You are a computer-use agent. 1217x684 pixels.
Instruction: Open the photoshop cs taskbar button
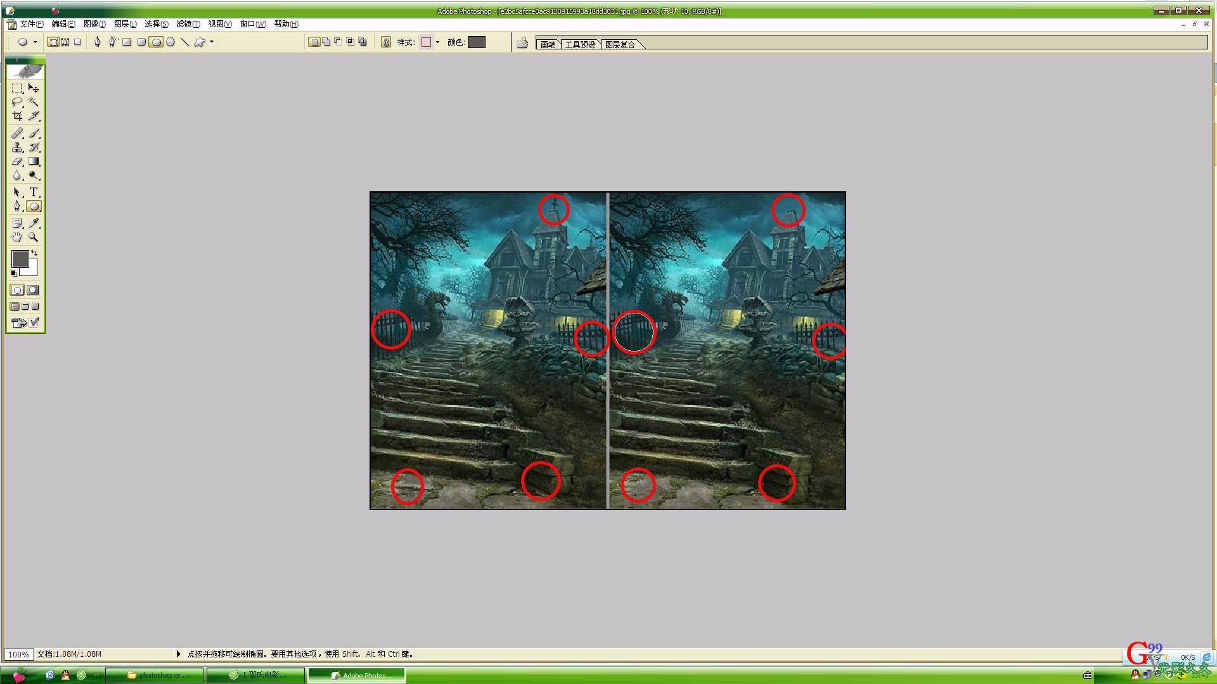coord(155,675)
